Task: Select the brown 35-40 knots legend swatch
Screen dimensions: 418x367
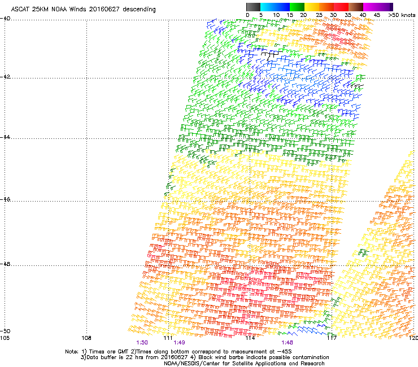Action: [x=356, y=7]
